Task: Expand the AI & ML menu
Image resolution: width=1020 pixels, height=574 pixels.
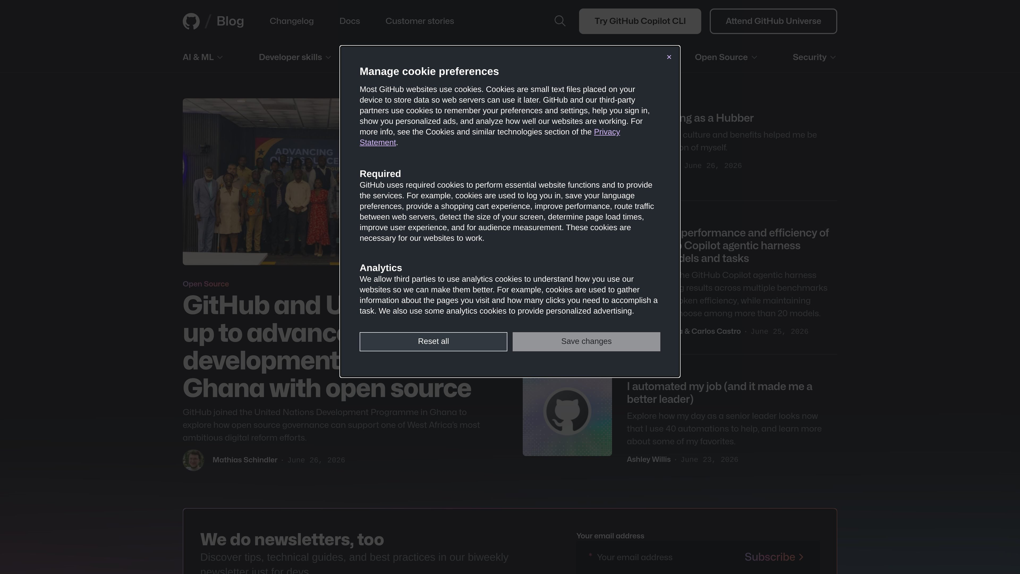Action: click(203, 57)
